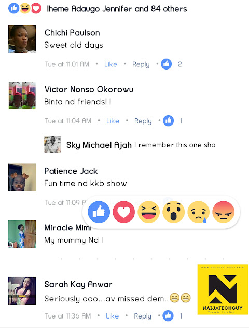Open like count on Chichi Paulson's comment

[172, 64]
